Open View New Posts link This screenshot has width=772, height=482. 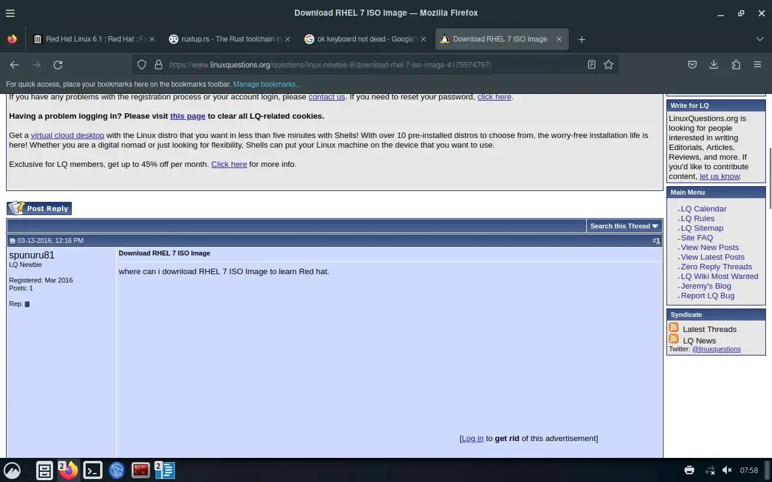710,247
